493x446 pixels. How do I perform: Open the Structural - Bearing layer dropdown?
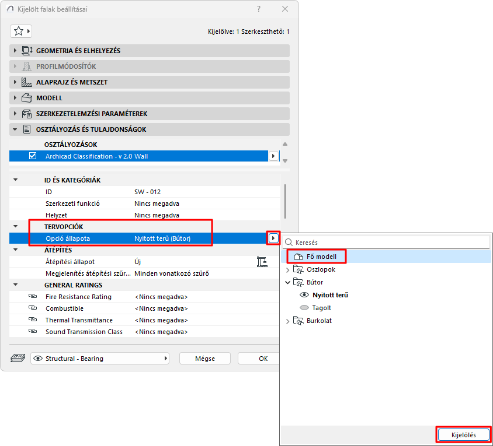click(100, 359)
